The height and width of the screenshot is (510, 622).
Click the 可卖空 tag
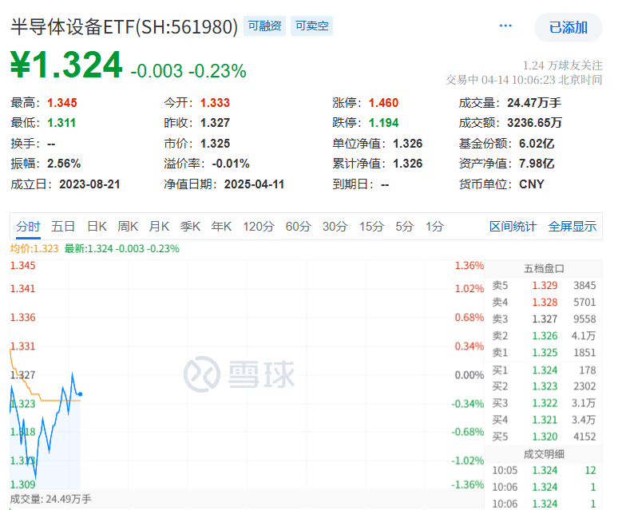311,26
